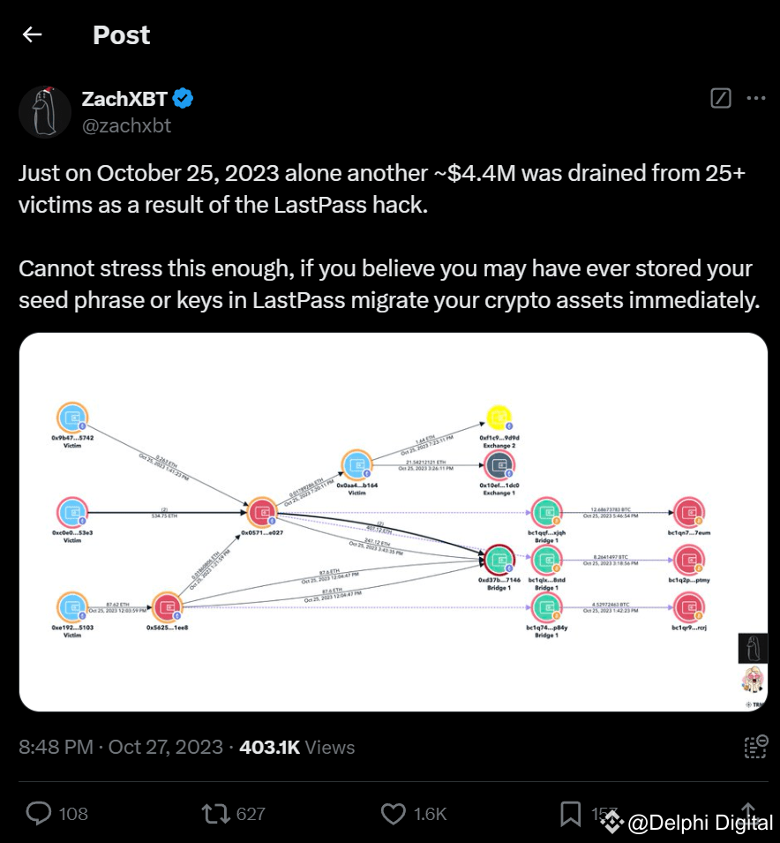The height and width of the screenshot is (843, 780).
Task: Open the @zachxbt handle link
Action: point(126,125)
